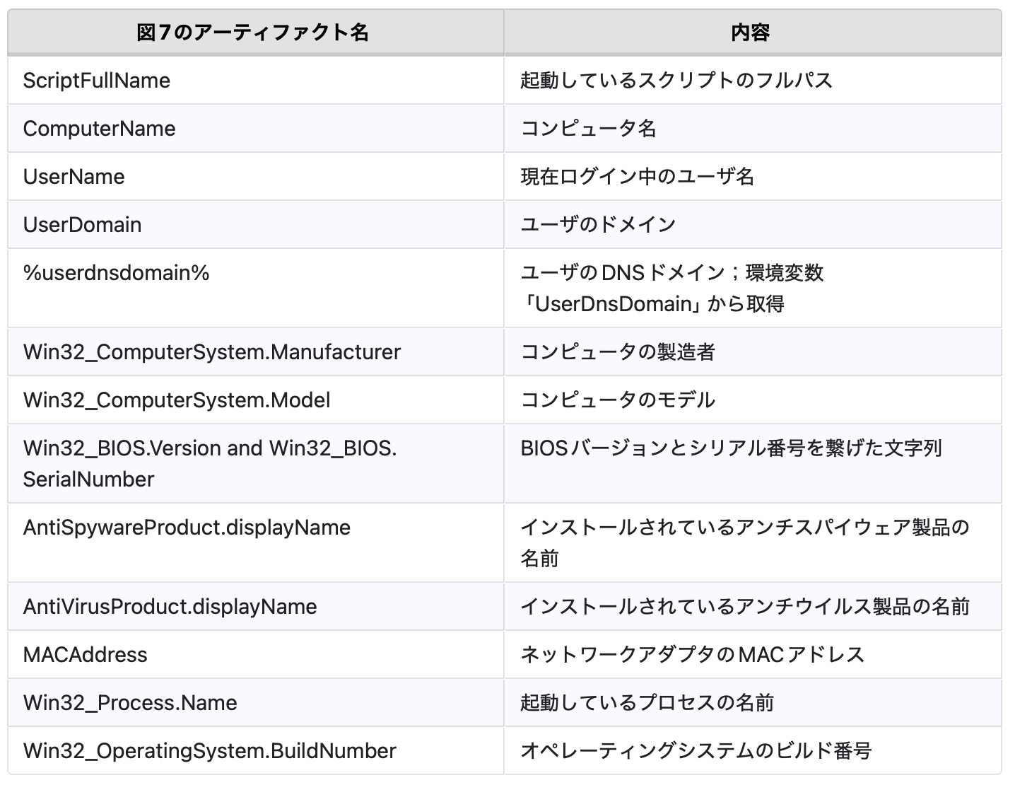The image size is (1015, 785).
Task: Select AntiSpywareProduct.displayName cell
Action: (187, 528)
